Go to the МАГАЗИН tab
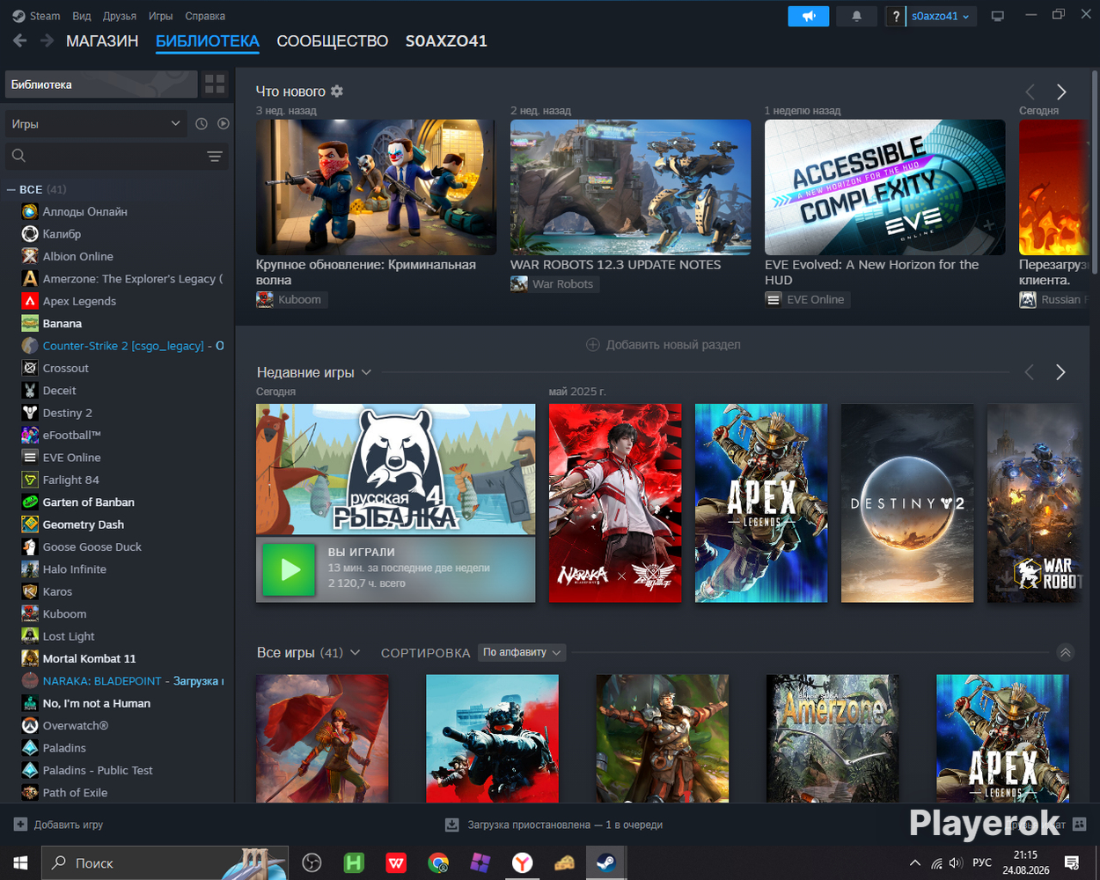This screenshot has width=1100, height=880. coord(102,40)
